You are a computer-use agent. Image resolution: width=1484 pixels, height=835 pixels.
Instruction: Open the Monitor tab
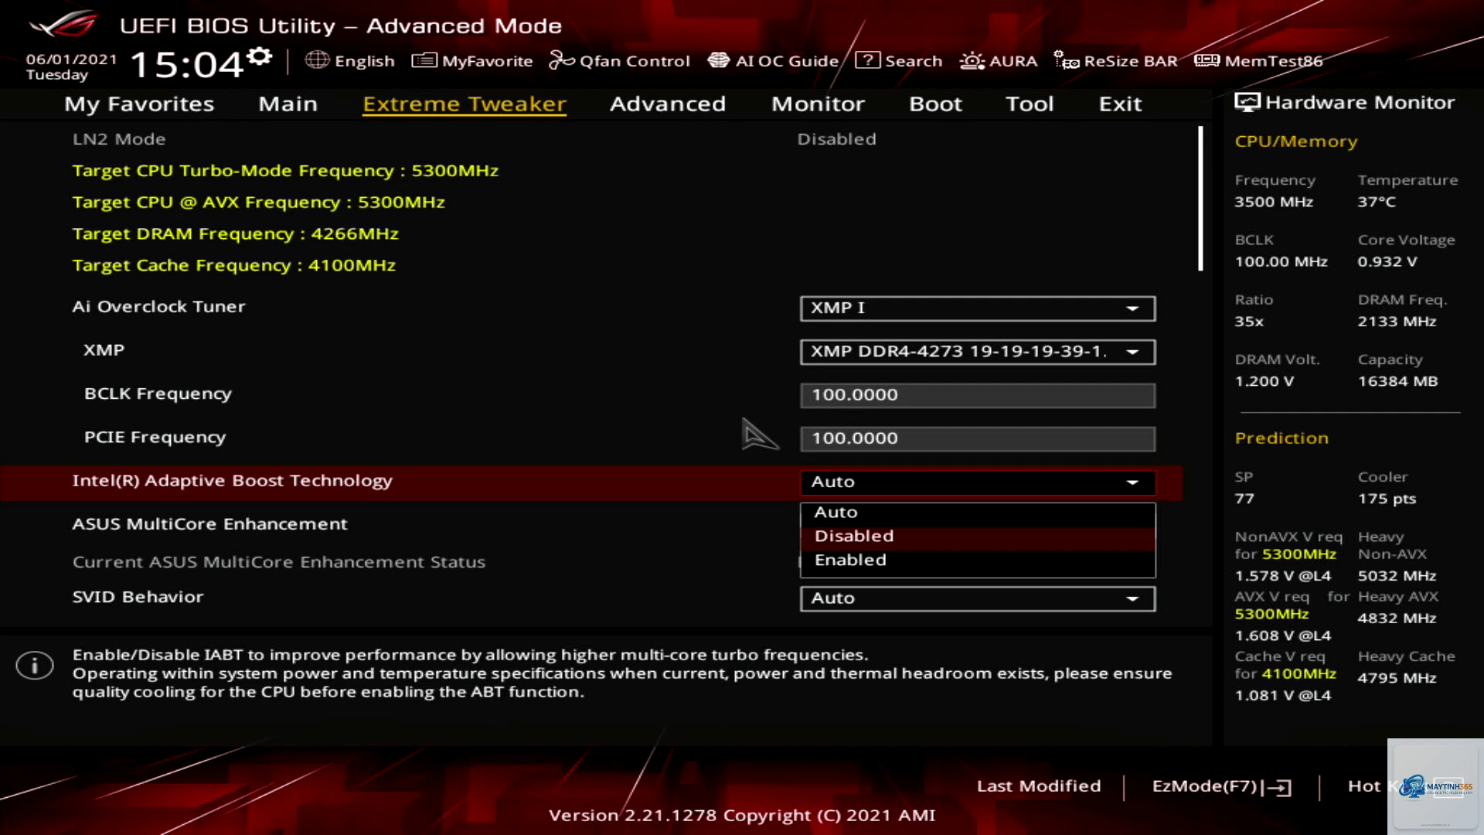(x=818, y=104)
